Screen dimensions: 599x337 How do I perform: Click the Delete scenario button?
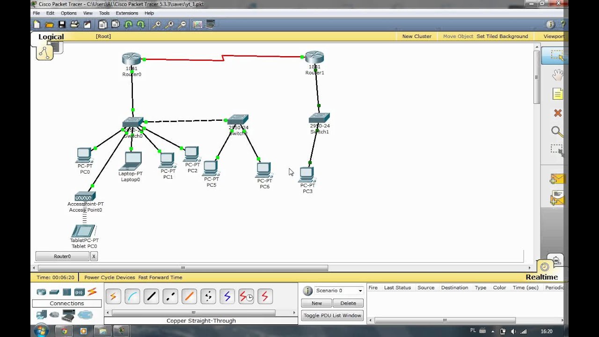pyautogui.click(x=348, y=303)
